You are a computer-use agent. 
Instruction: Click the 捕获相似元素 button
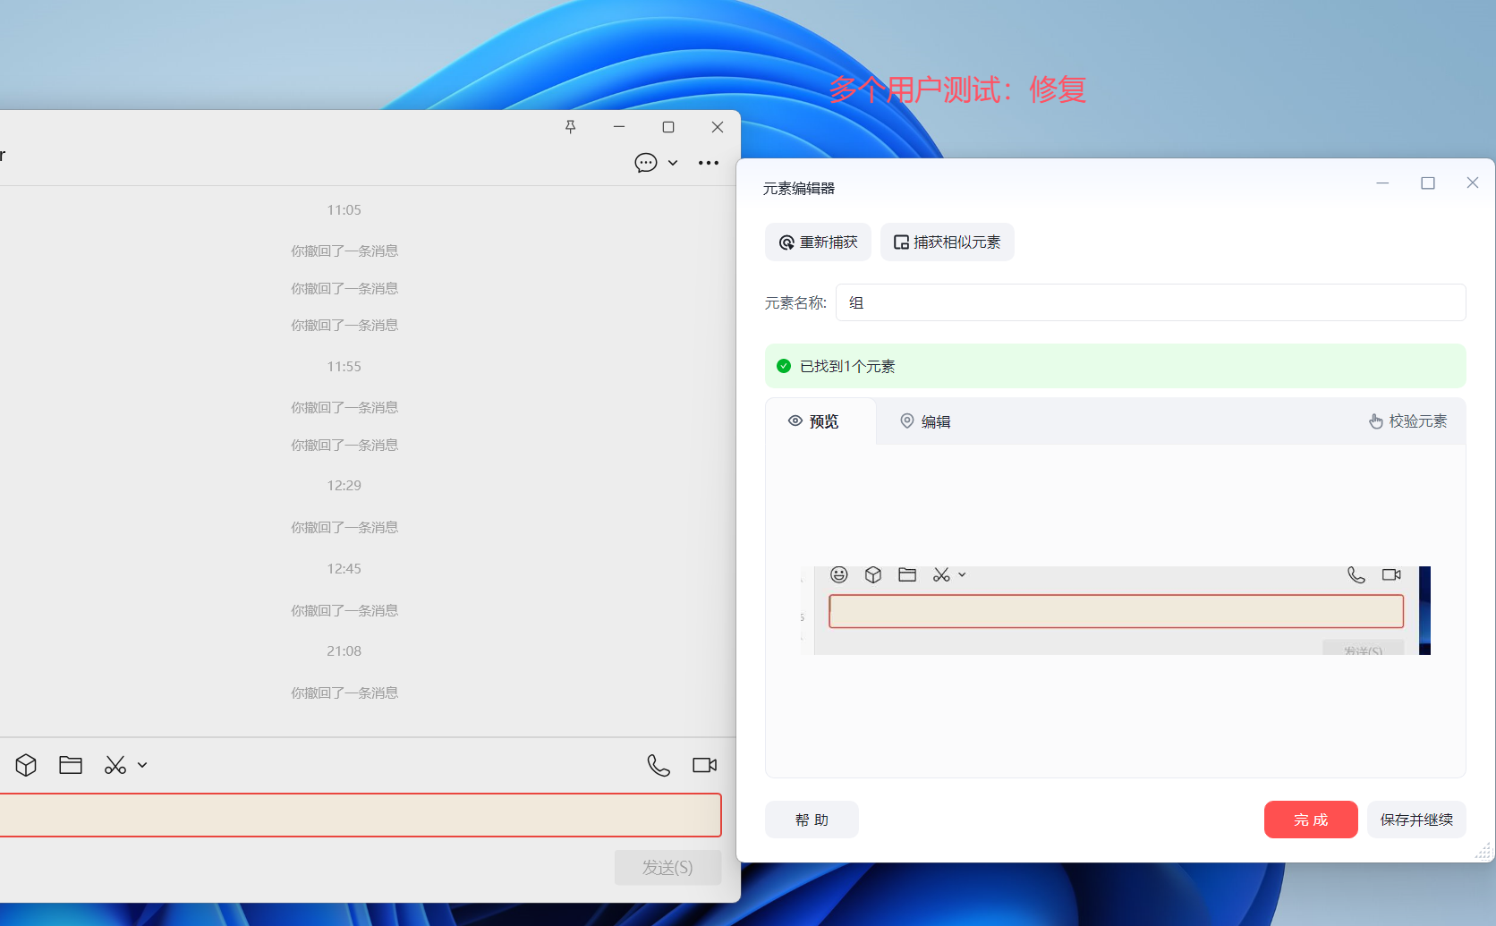click(947, 242)
